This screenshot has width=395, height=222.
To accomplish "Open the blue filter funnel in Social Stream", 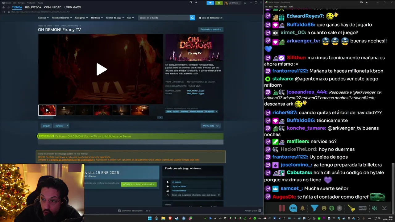I will tap(314, 208).
